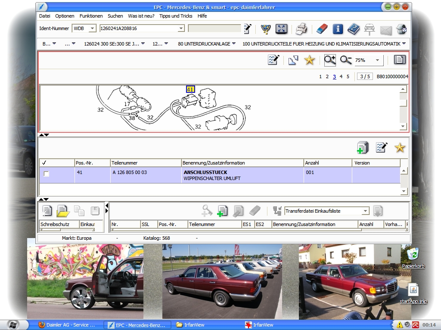
Task: Click the globe mail service icon
Action: (x=401, y=29)
